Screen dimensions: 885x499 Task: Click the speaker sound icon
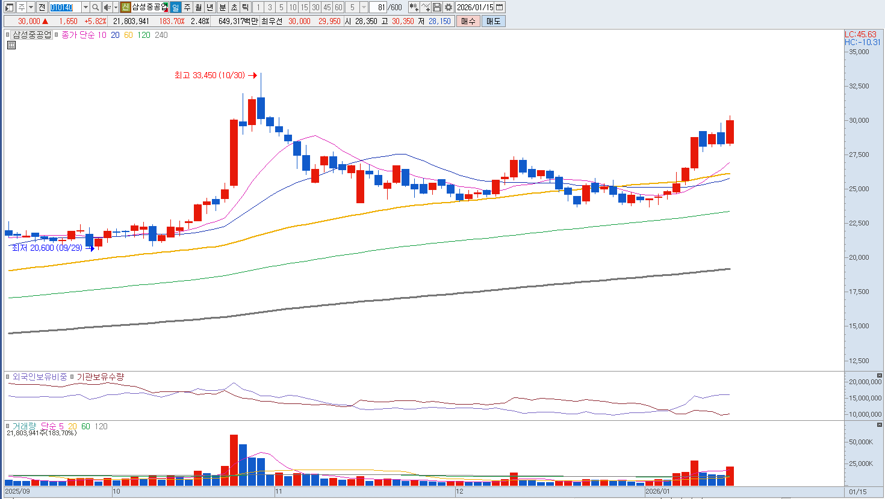(x=107, y=7)
